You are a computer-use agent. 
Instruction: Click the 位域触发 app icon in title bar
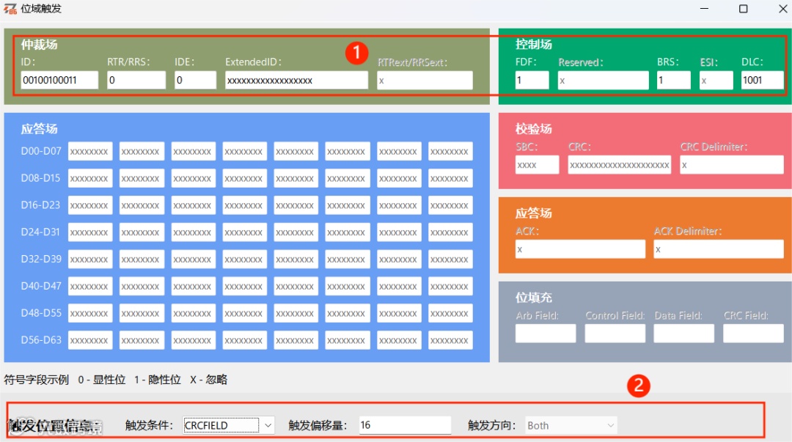click(10, 9)
